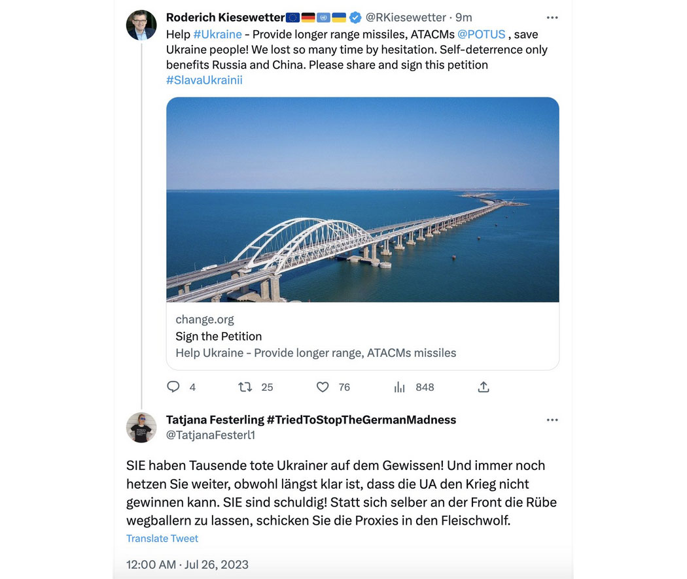The width and height of the screenshot is (687, 579).
Task: Click the reply icon under Kiesewetter's tweet
Action: [173, 387]
